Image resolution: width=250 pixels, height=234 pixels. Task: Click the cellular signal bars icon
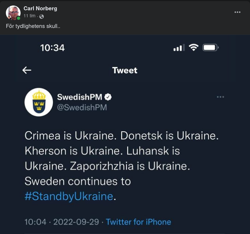(179, 48)
